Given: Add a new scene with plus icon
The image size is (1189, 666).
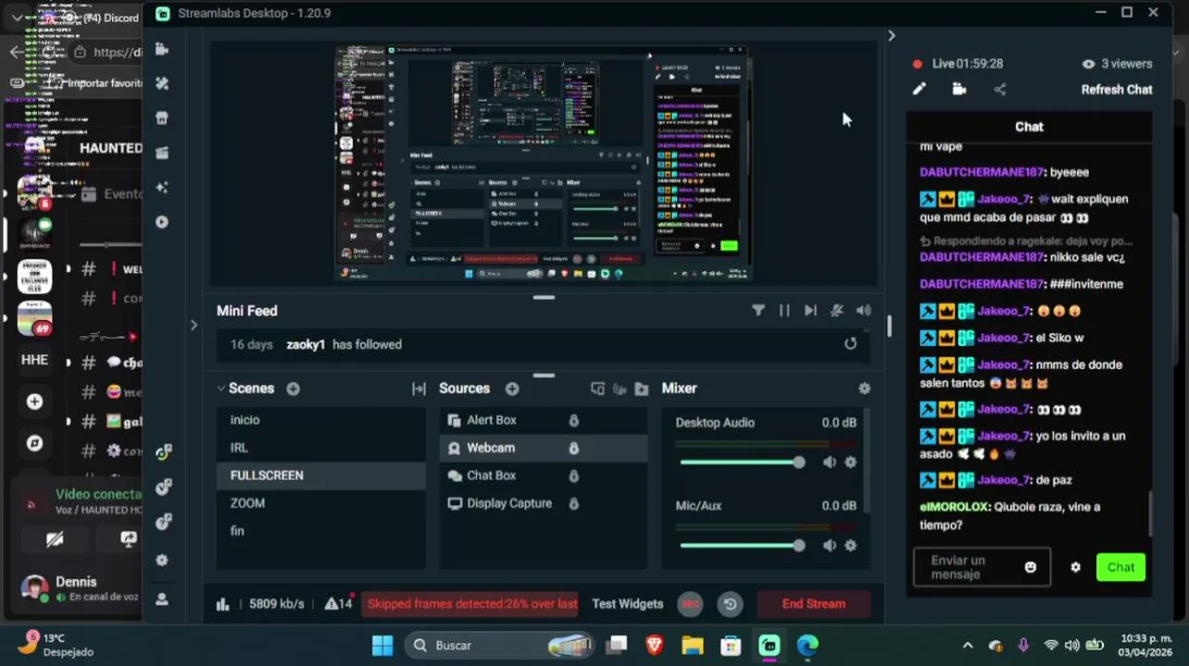Looking at the screenshot, I should coord(293,388).
